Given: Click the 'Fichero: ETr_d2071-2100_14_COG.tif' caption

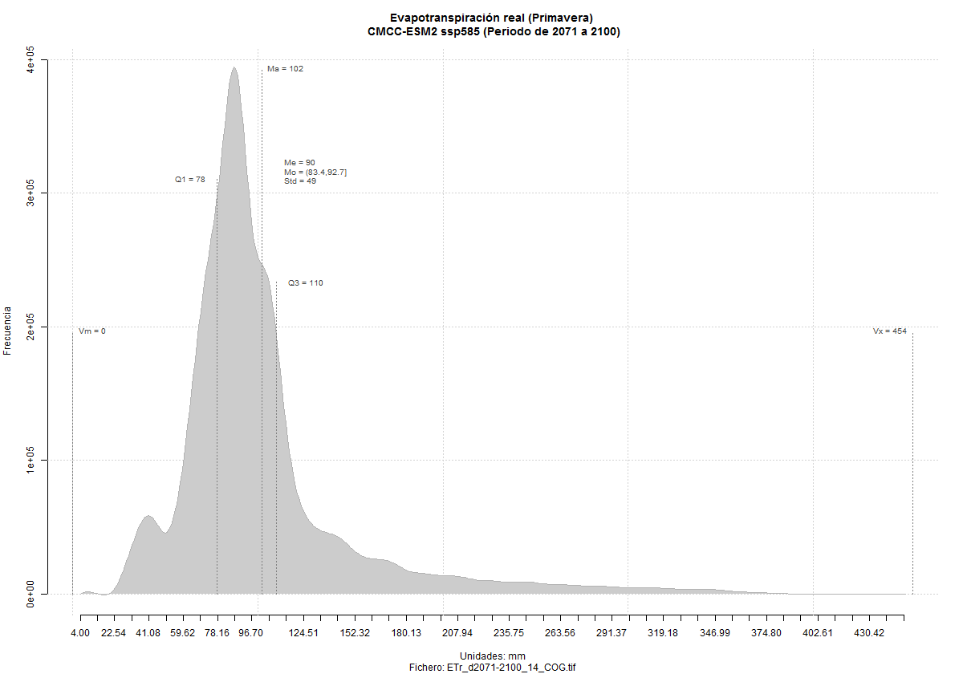Looking at the screenshot, I should 493,667.
